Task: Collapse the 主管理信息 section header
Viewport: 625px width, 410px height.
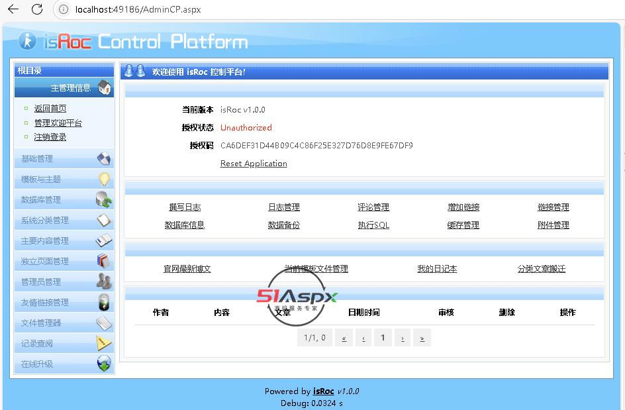Action: point(64,87)
